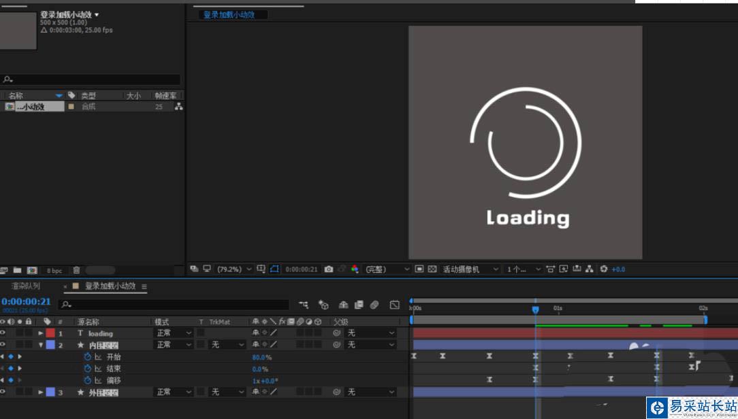738x419 pixels.
Task: Select the 登录加载小动效 timeline tab
Action: [x=110, y=286]
